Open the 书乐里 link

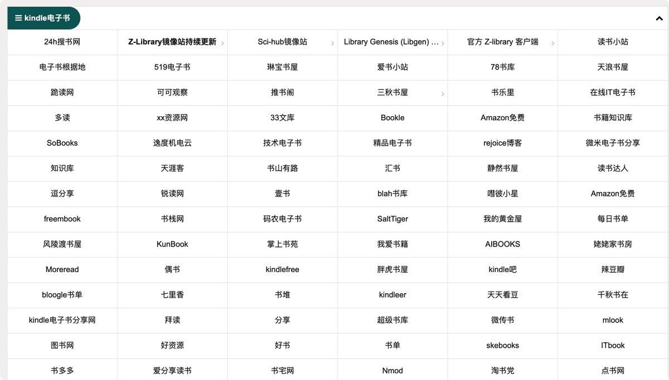click(503, 92)
